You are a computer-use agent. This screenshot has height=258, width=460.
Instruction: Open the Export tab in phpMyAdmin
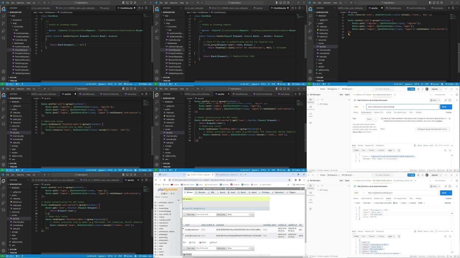(242, 192)
